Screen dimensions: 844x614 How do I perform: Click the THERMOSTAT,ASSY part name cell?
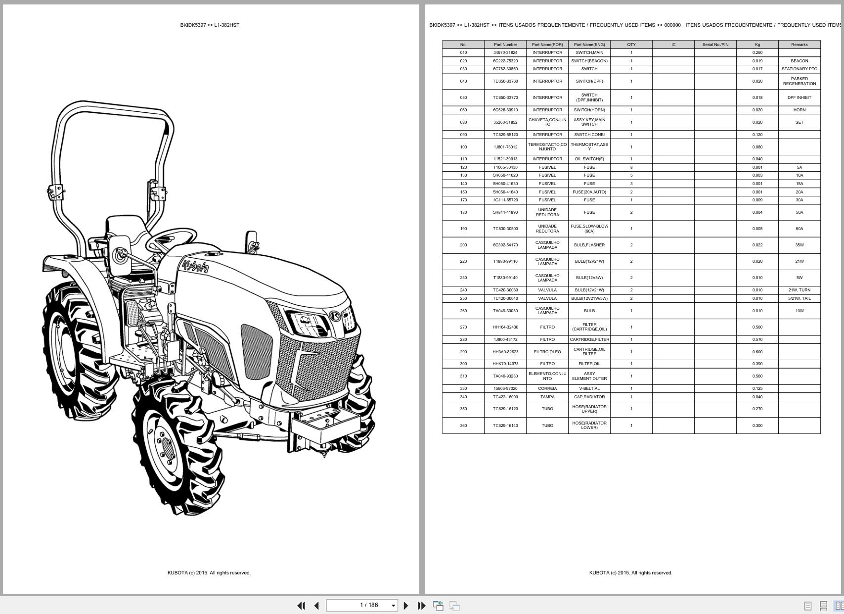(589, 147)
